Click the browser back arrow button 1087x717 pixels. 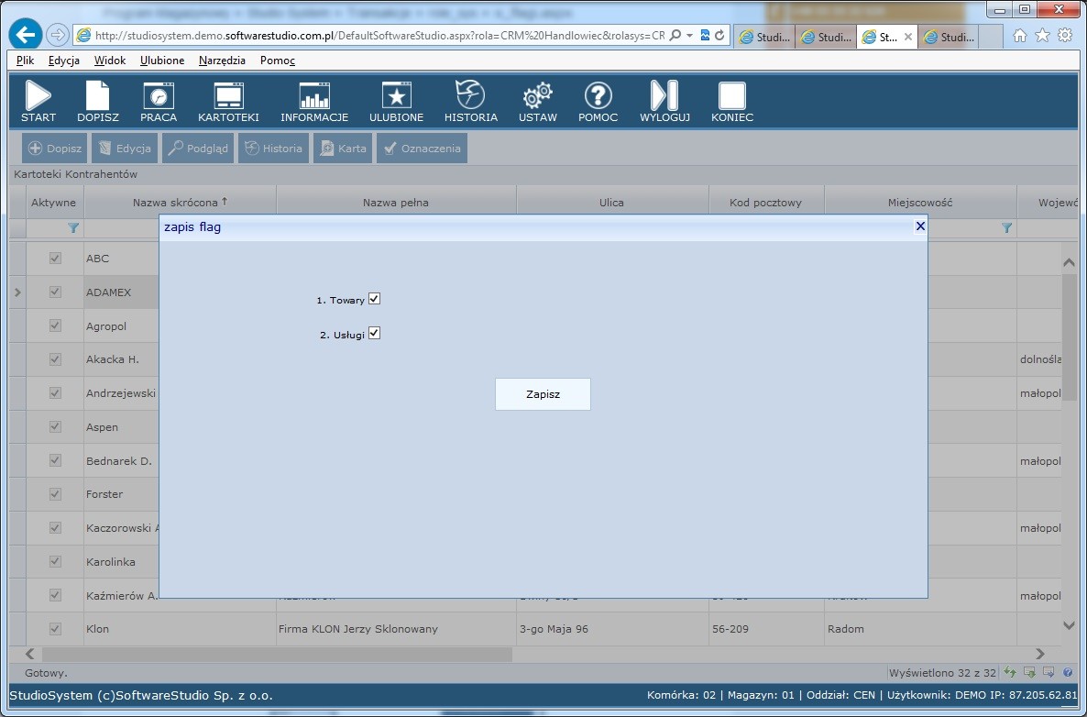[x=26, y=35]
